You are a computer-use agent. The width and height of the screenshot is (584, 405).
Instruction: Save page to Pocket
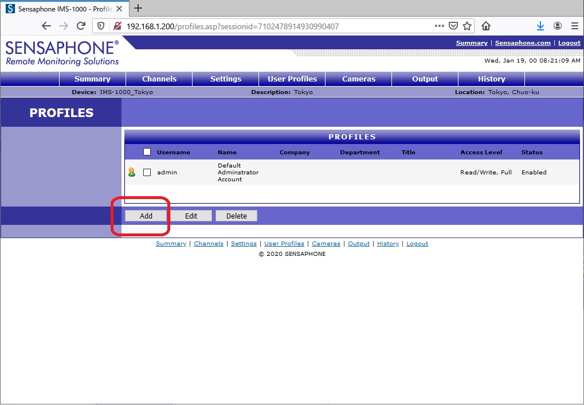(453, 26)
